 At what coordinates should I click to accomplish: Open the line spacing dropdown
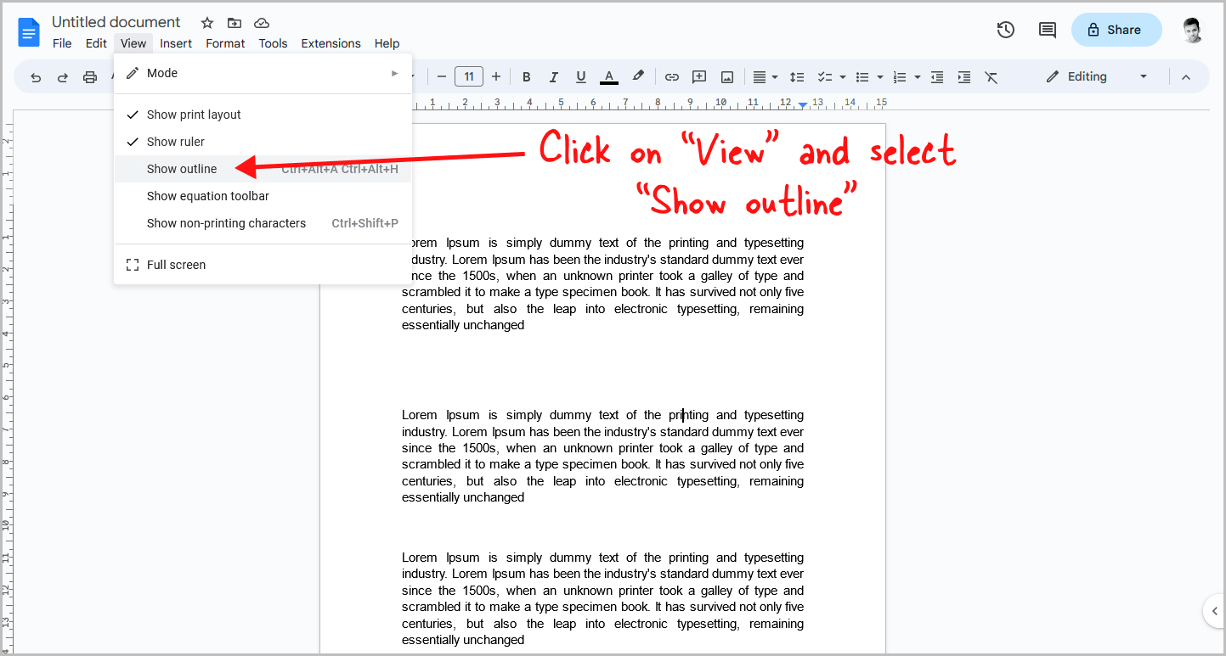coord(797,76)
